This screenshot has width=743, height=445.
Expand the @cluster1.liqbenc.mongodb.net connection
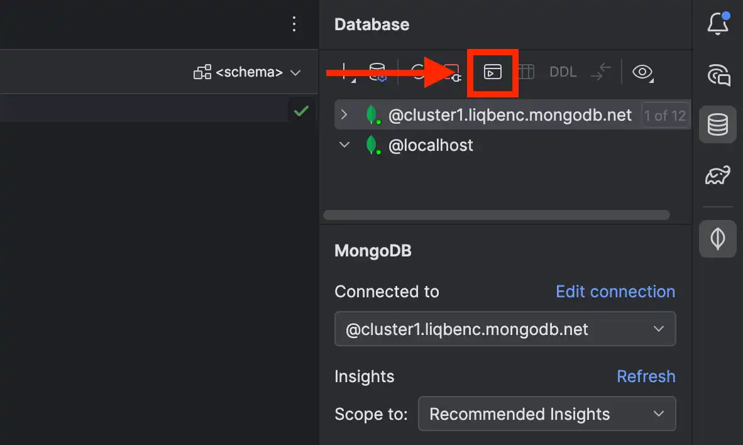pos(344,115)
